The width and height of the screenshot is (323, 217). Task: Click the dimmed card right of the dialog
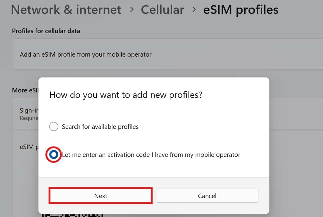[x=295, y=113]
